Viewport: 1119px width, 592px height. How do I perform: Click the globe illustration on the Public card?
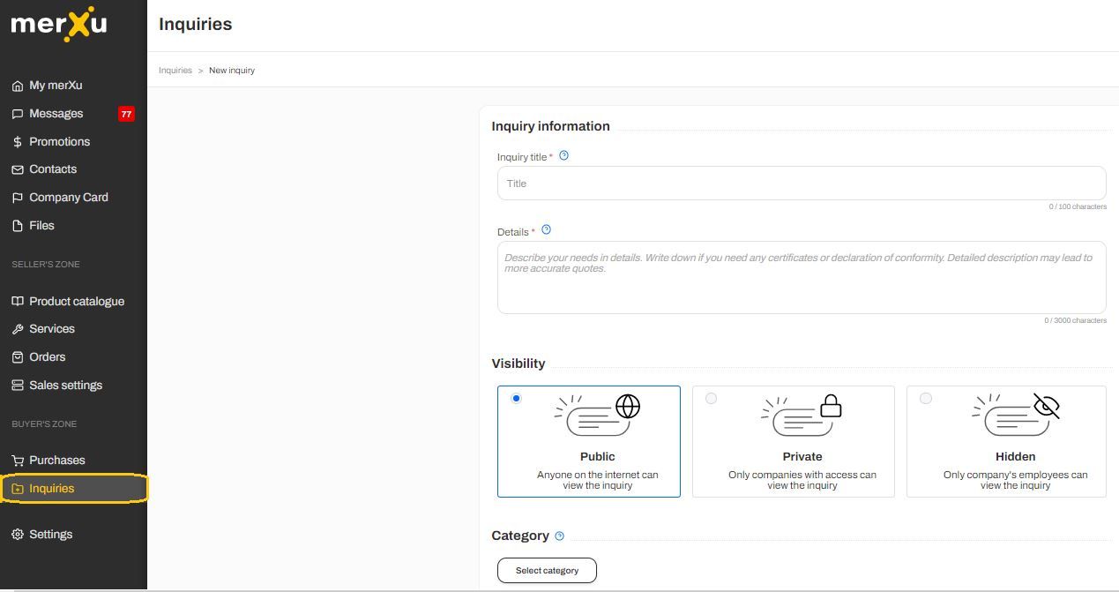point(628,406)
